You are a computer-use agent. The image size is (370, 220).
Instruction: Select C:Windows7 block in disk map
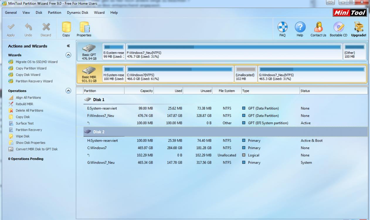[180, 74]
